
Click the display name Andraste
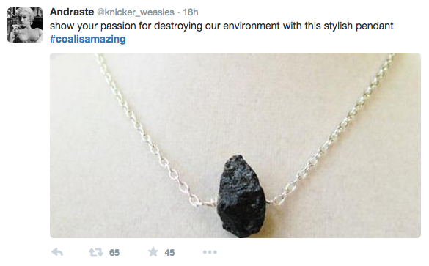[72, 12]
